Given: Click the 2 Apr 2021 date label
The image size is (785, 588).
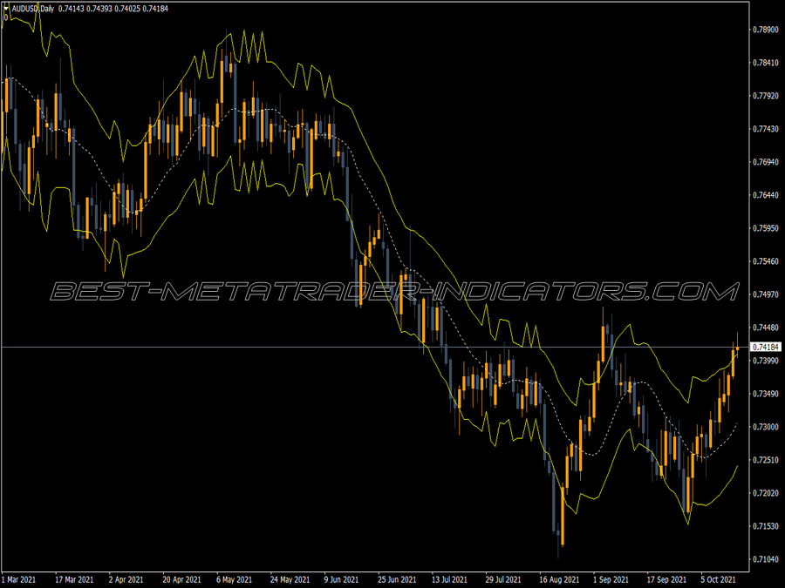Looking at the screenshot, I should (x=126, y=579).
